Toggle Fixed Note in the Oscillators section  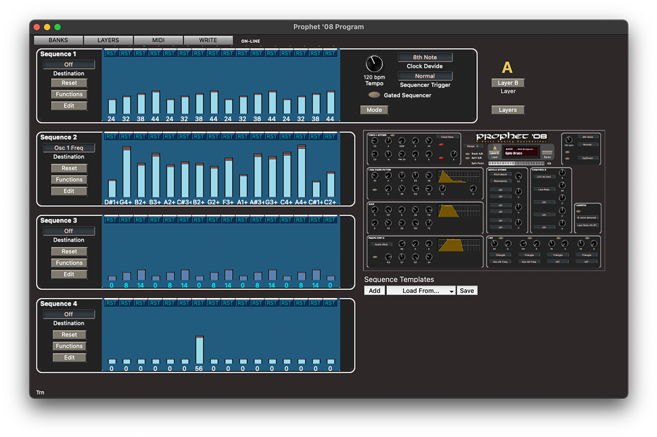click(x=447, y=136)
